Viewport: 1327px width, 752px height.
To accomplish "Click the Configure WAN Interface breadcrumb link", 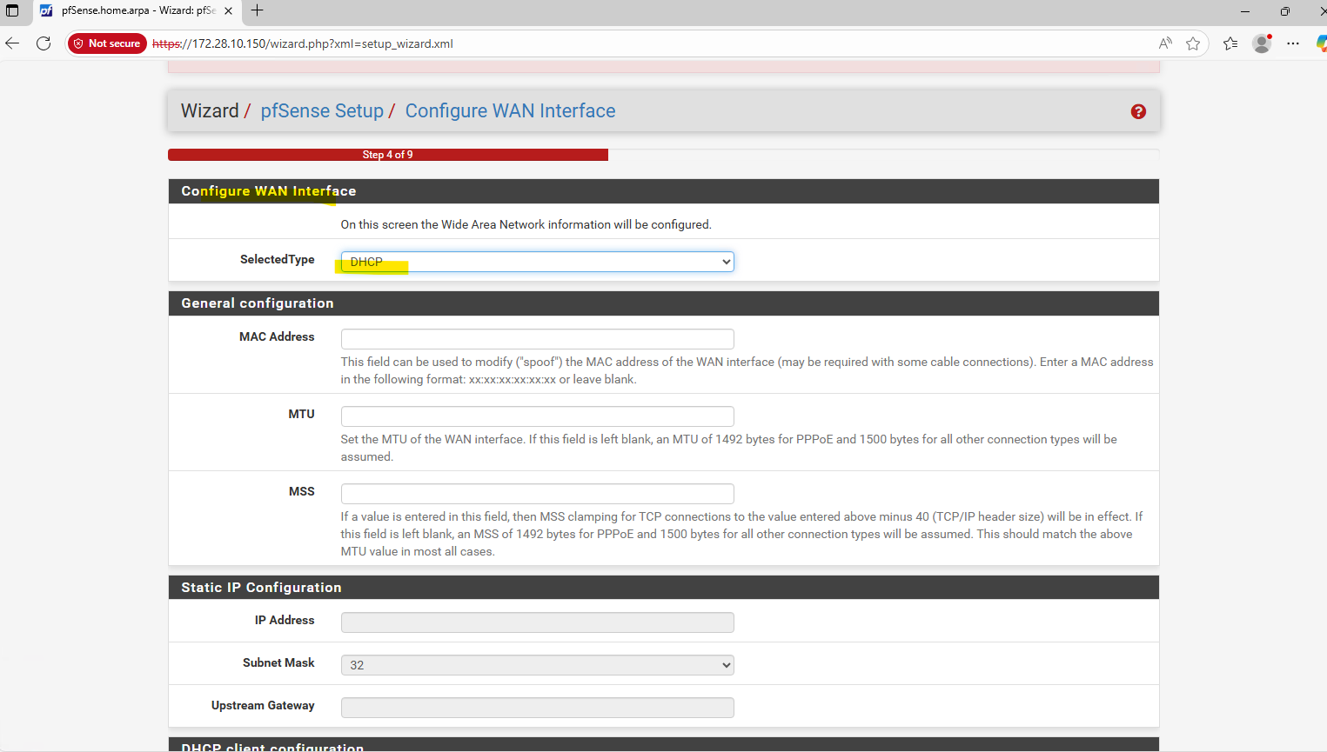I will pos(510,111).
